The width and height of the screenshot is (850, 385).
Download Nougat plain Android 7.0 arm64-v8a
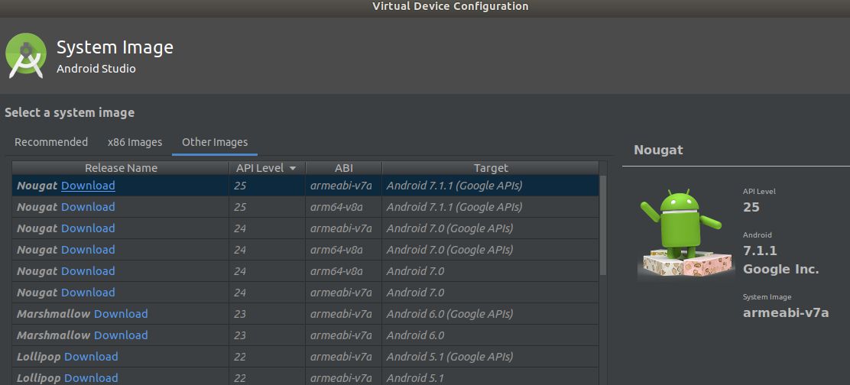tap(88, 271)
